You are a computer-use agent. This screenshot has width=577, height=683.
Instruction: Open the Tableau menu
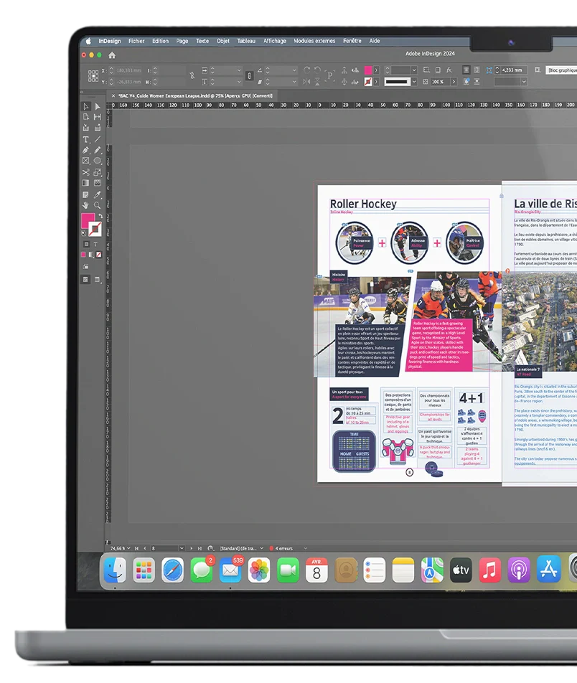click(246, 41)
